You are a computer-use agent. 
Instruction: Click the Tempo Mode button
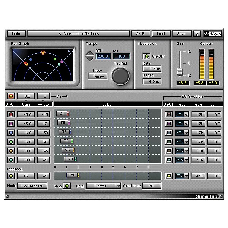[98, 76]
